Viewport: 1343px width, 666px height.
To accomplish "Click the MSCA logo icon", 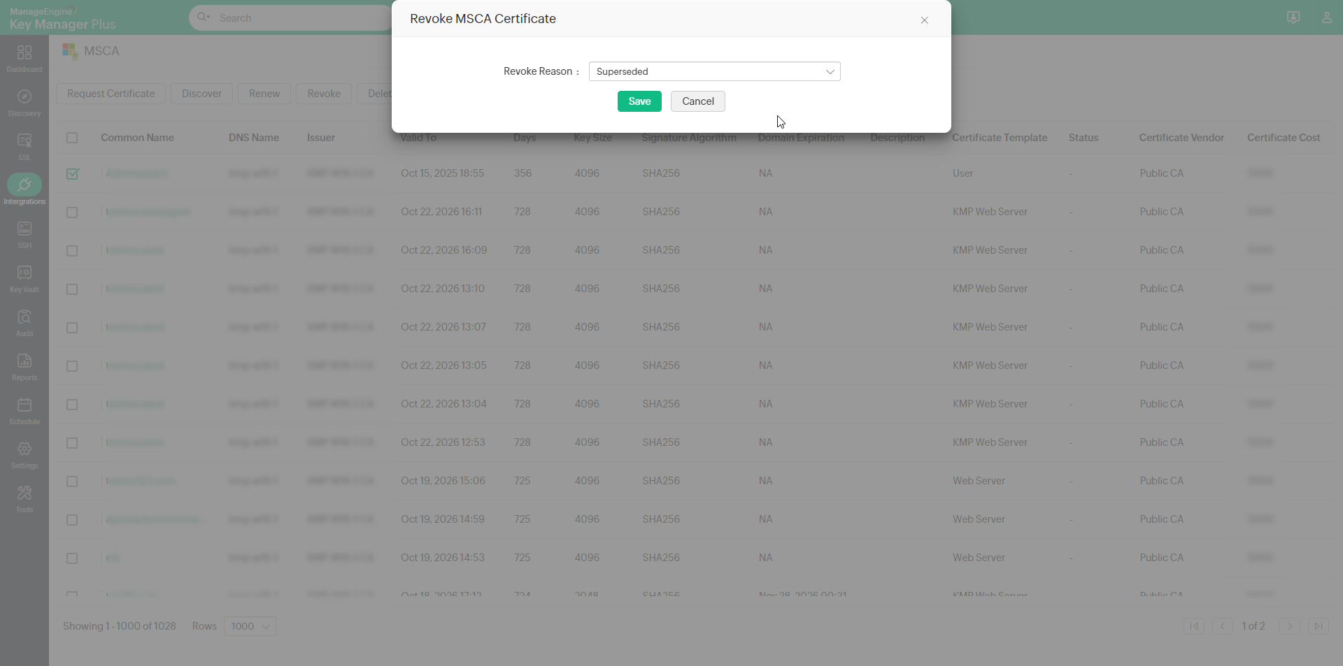I will click(70, 51).
